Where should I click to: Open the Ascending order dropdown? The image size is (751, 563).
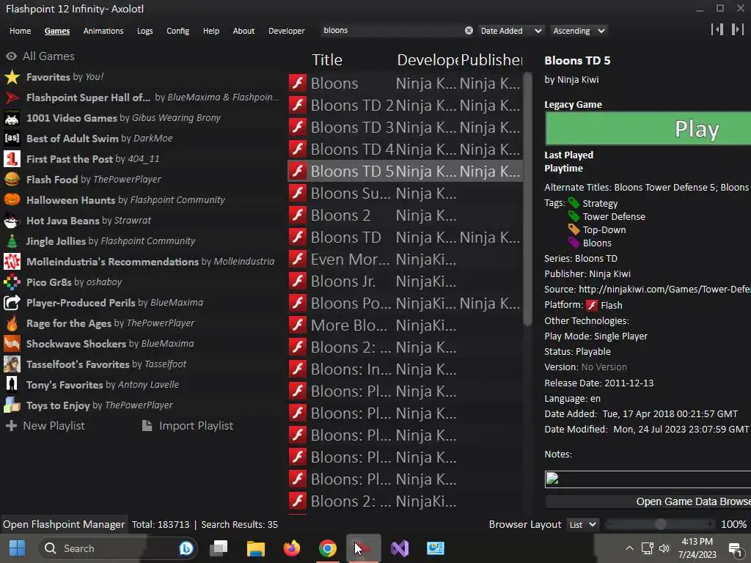[x=579, y=31]
